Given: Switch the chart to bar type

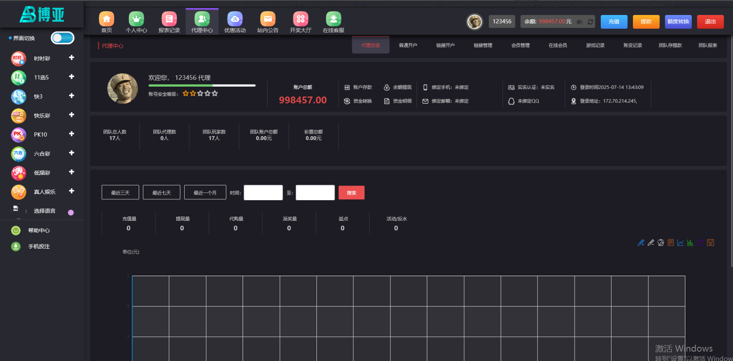Looking at the screenshot, I should point(690,243).
